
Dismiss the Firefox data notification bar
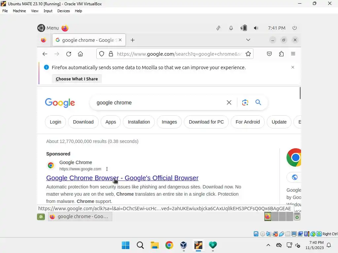tap(293, 67)
